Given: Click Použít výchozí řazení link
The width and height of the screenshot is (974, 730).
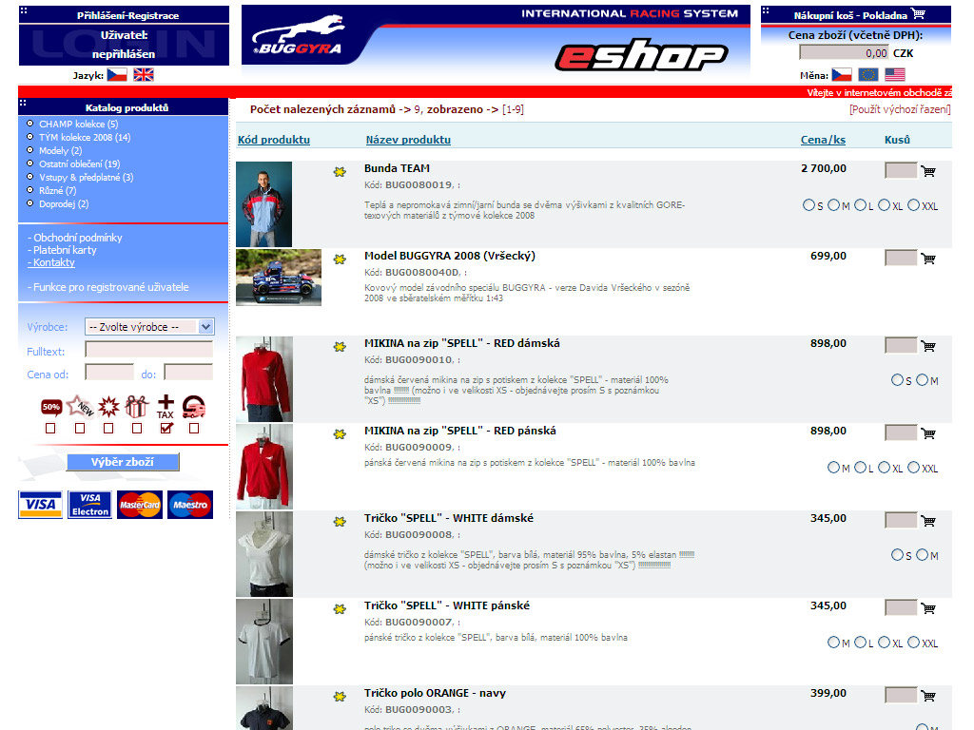Looking at the screenshot, I should pyautogui.click(x=900, y=109).
